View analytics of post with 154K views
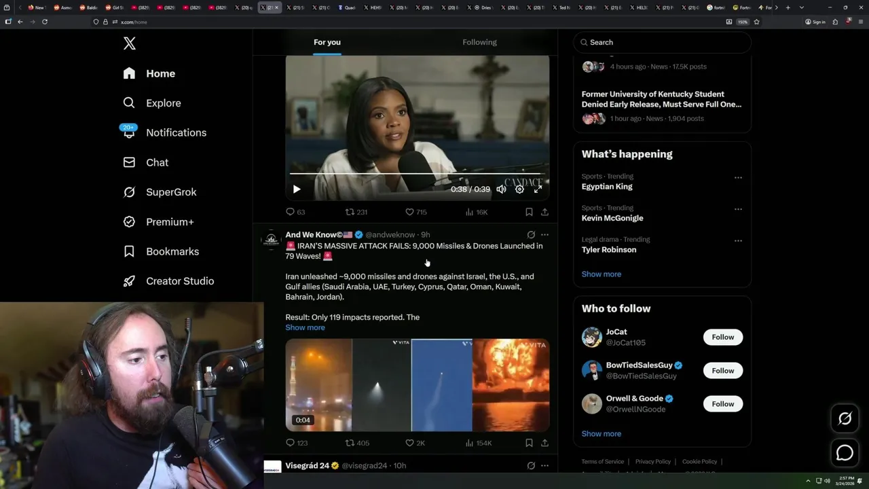Screen dimensions: 869x489 (x=478, y=443)
